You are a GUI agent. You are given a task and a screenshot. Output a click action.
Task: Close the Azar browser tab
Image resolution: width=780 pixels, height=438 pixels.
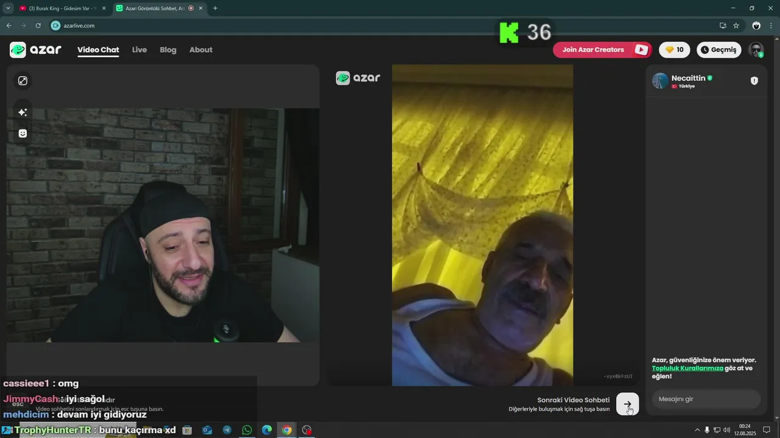200,9
